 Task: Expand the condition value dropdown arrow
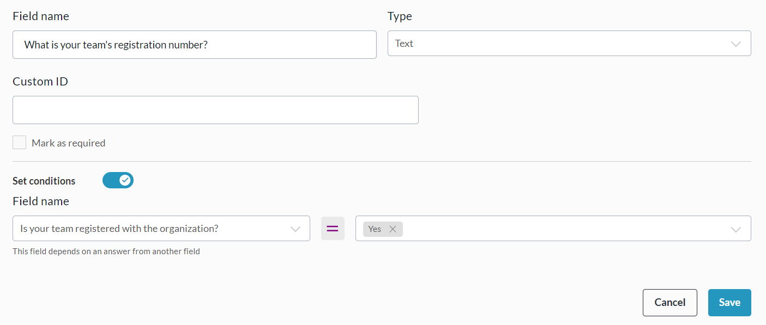point(736,229)
